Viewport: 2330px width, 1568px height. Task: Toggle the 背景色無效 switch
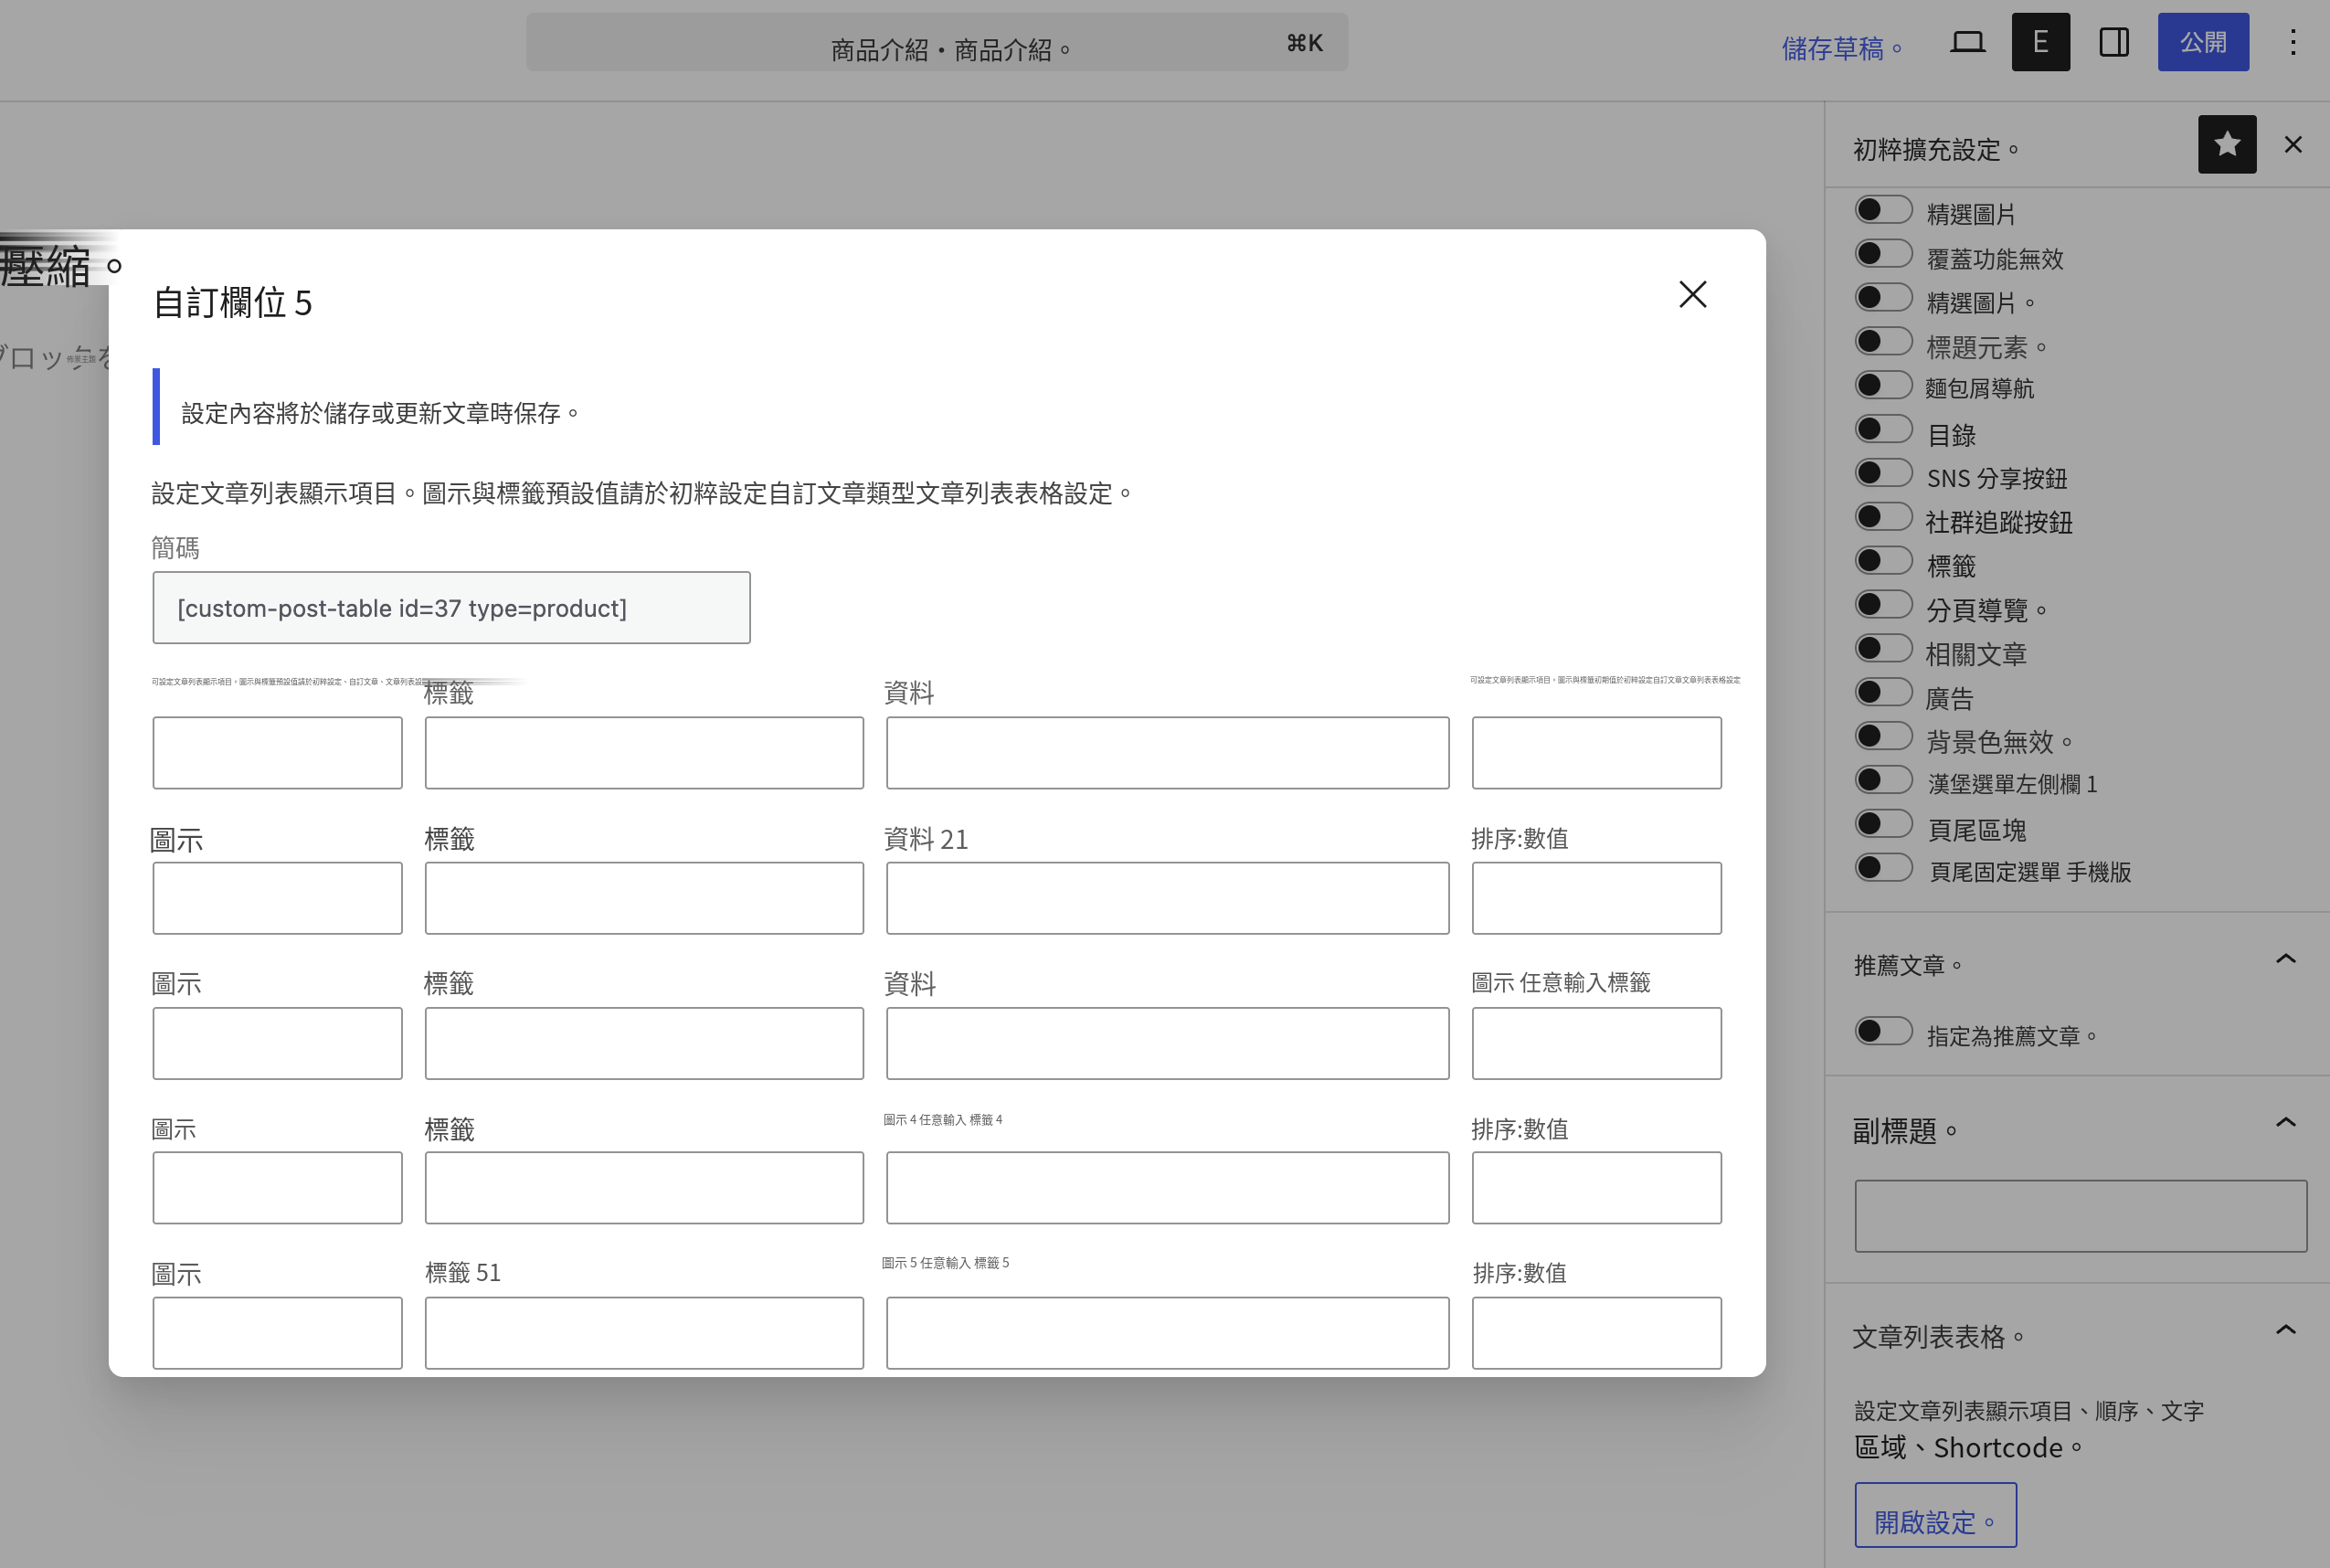[1883, 737]
